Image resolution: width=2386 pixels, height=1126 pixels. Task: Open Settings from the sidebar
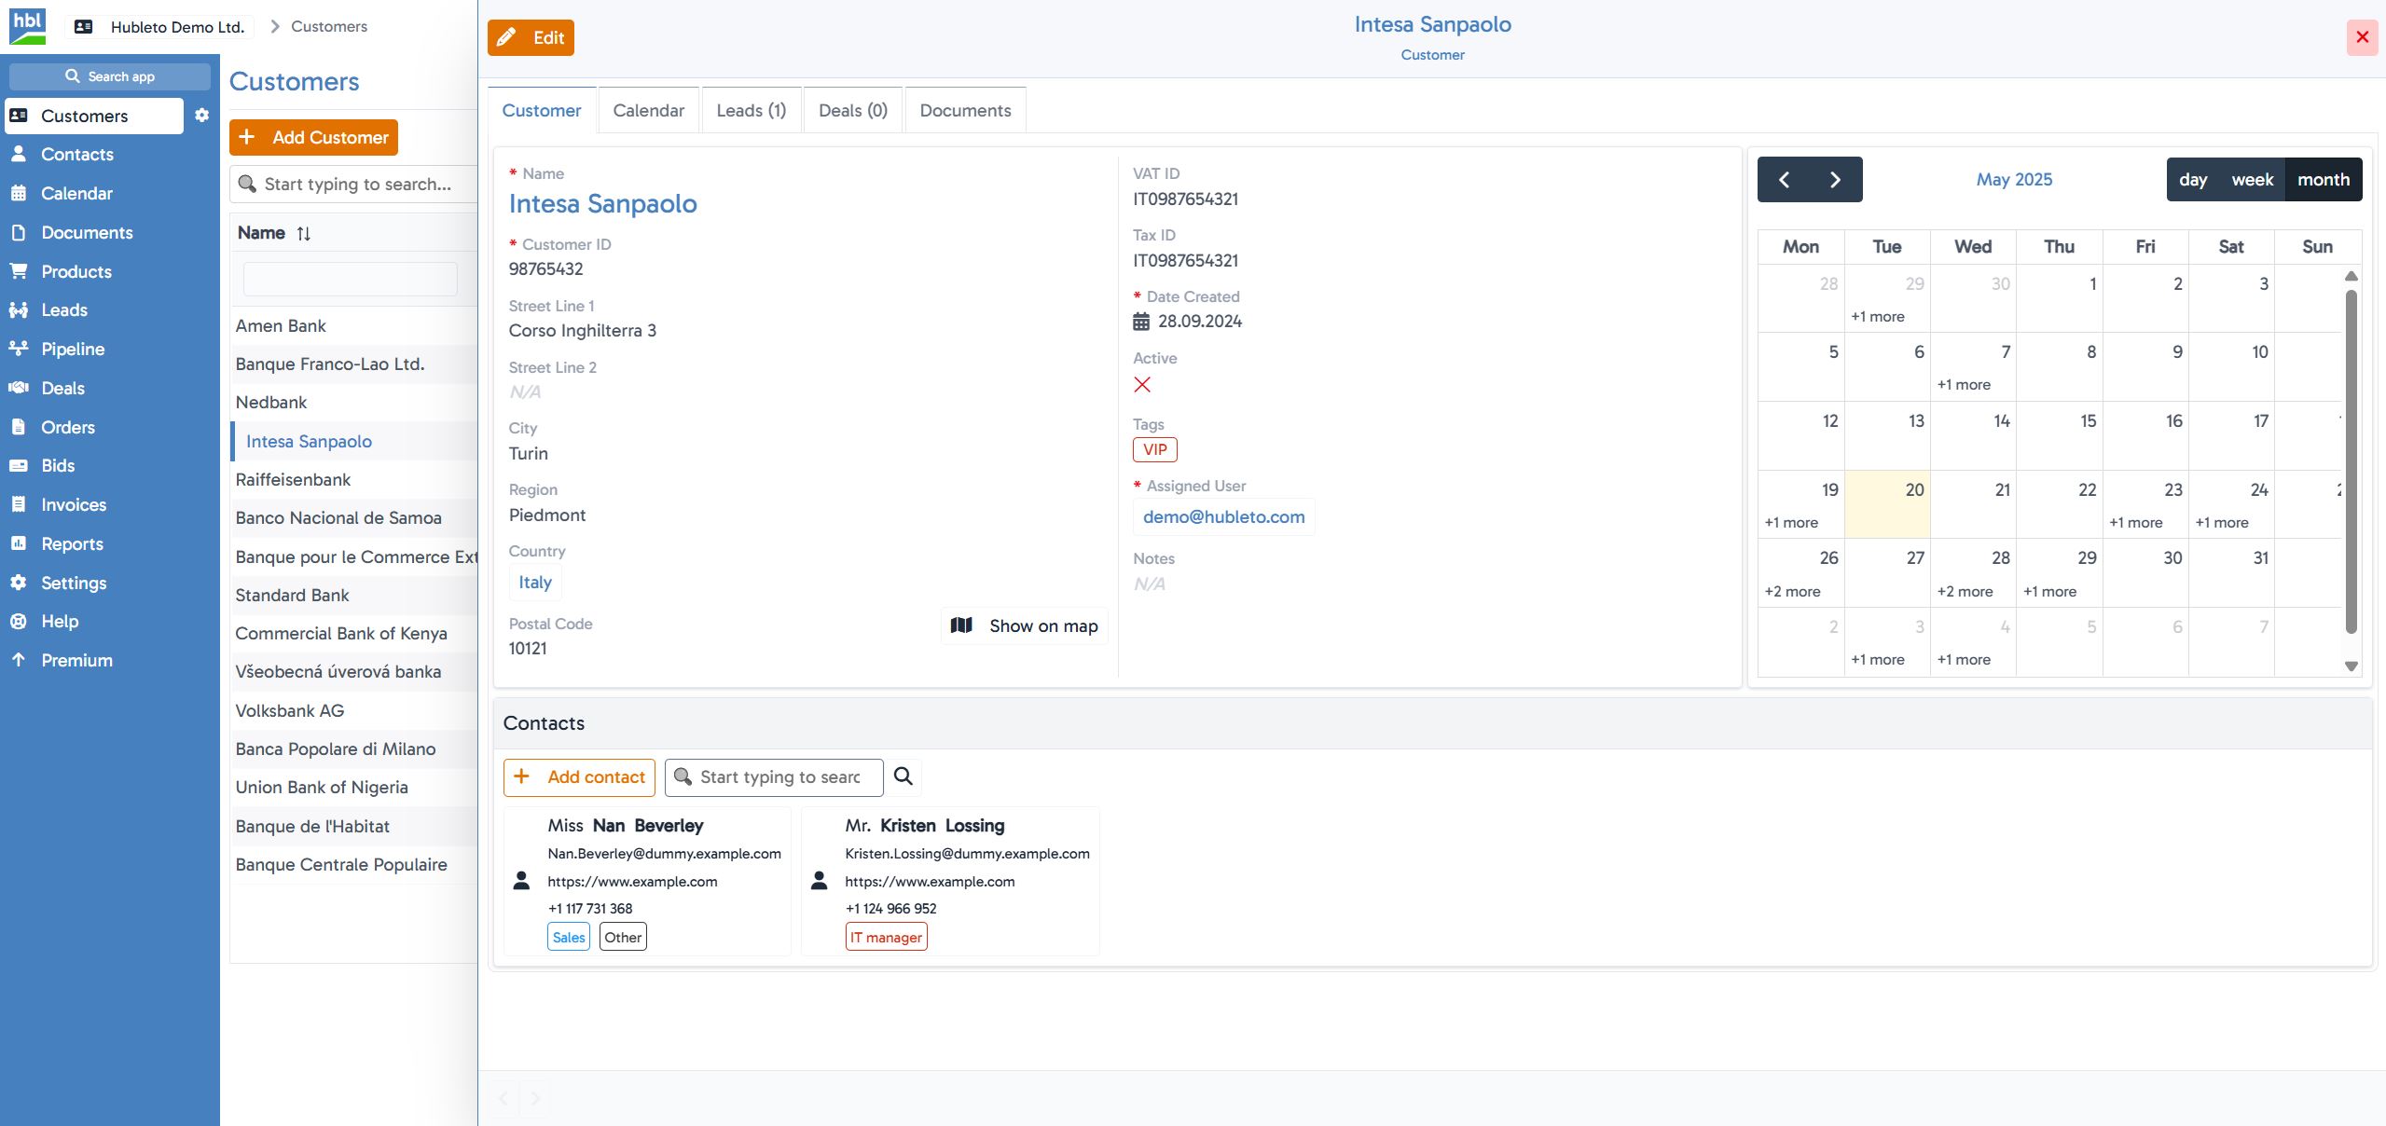[74, 583]
